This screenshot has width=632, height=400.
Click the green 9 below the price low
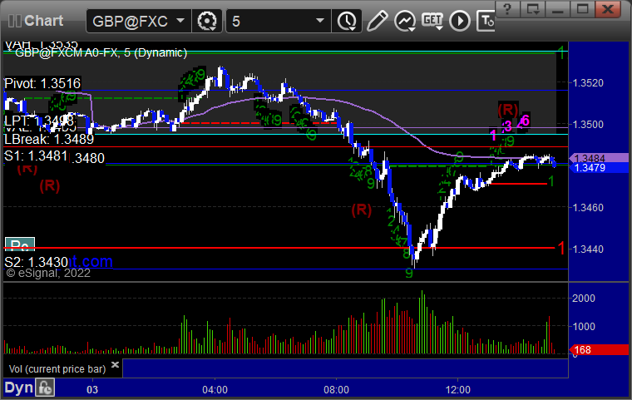(x=409, y=274)
